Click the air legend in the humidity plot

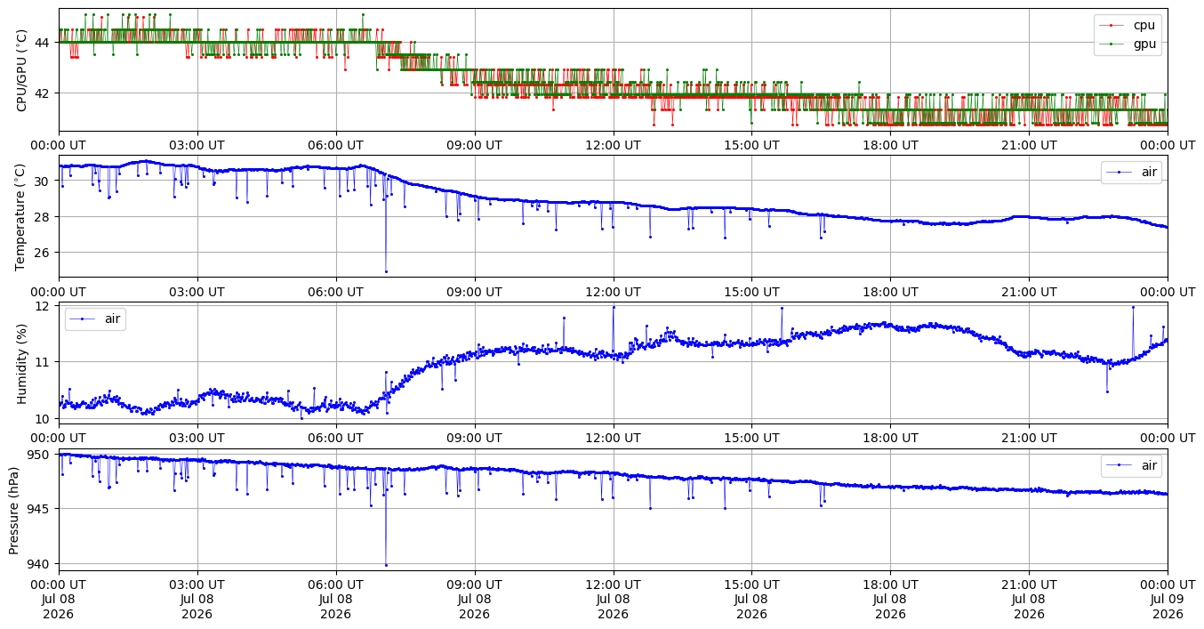pos(95,319)
